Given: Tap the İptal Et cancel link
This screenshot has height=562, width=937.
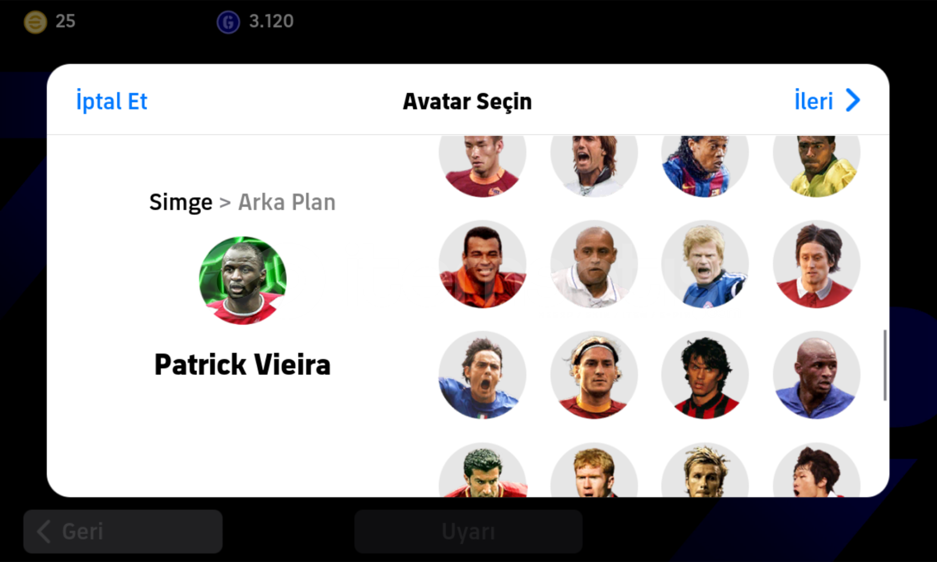Looking at the screenshot, I should point(112,101).
